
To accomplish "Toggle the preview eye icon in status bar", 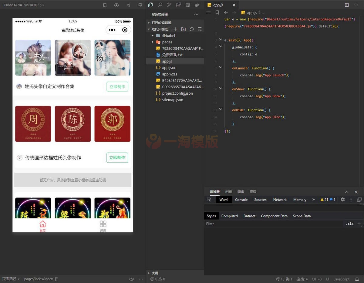I will pyautogui.click(x=132, y=279).
